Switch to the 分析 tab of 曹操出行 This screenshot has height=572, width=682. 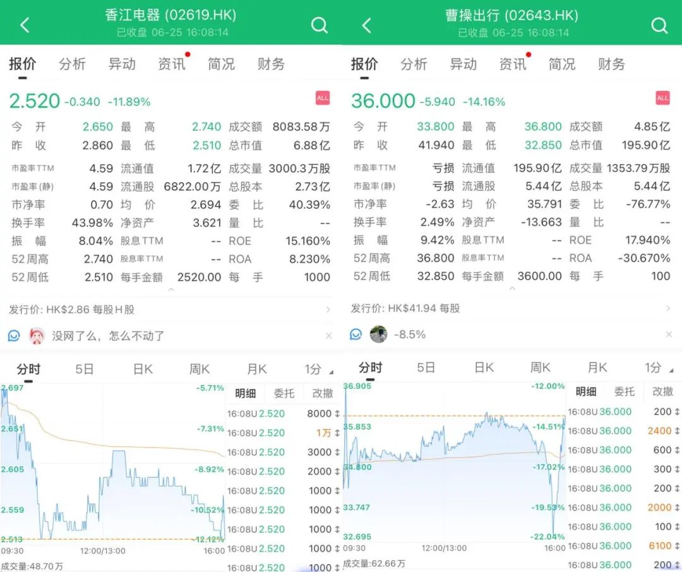point(414,63)
